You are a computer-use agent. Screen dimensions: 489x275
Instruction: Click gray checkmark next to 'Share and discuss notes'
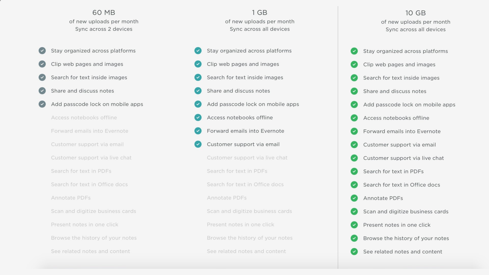click(x=42, y=91)
